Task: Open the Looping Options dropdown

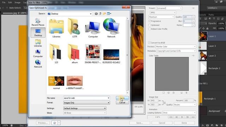Action: (179, 113)
